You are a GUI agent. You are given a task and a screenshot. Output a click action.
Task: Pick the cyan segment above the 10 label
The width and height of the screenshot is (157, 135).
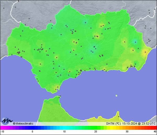pos(64,128)
